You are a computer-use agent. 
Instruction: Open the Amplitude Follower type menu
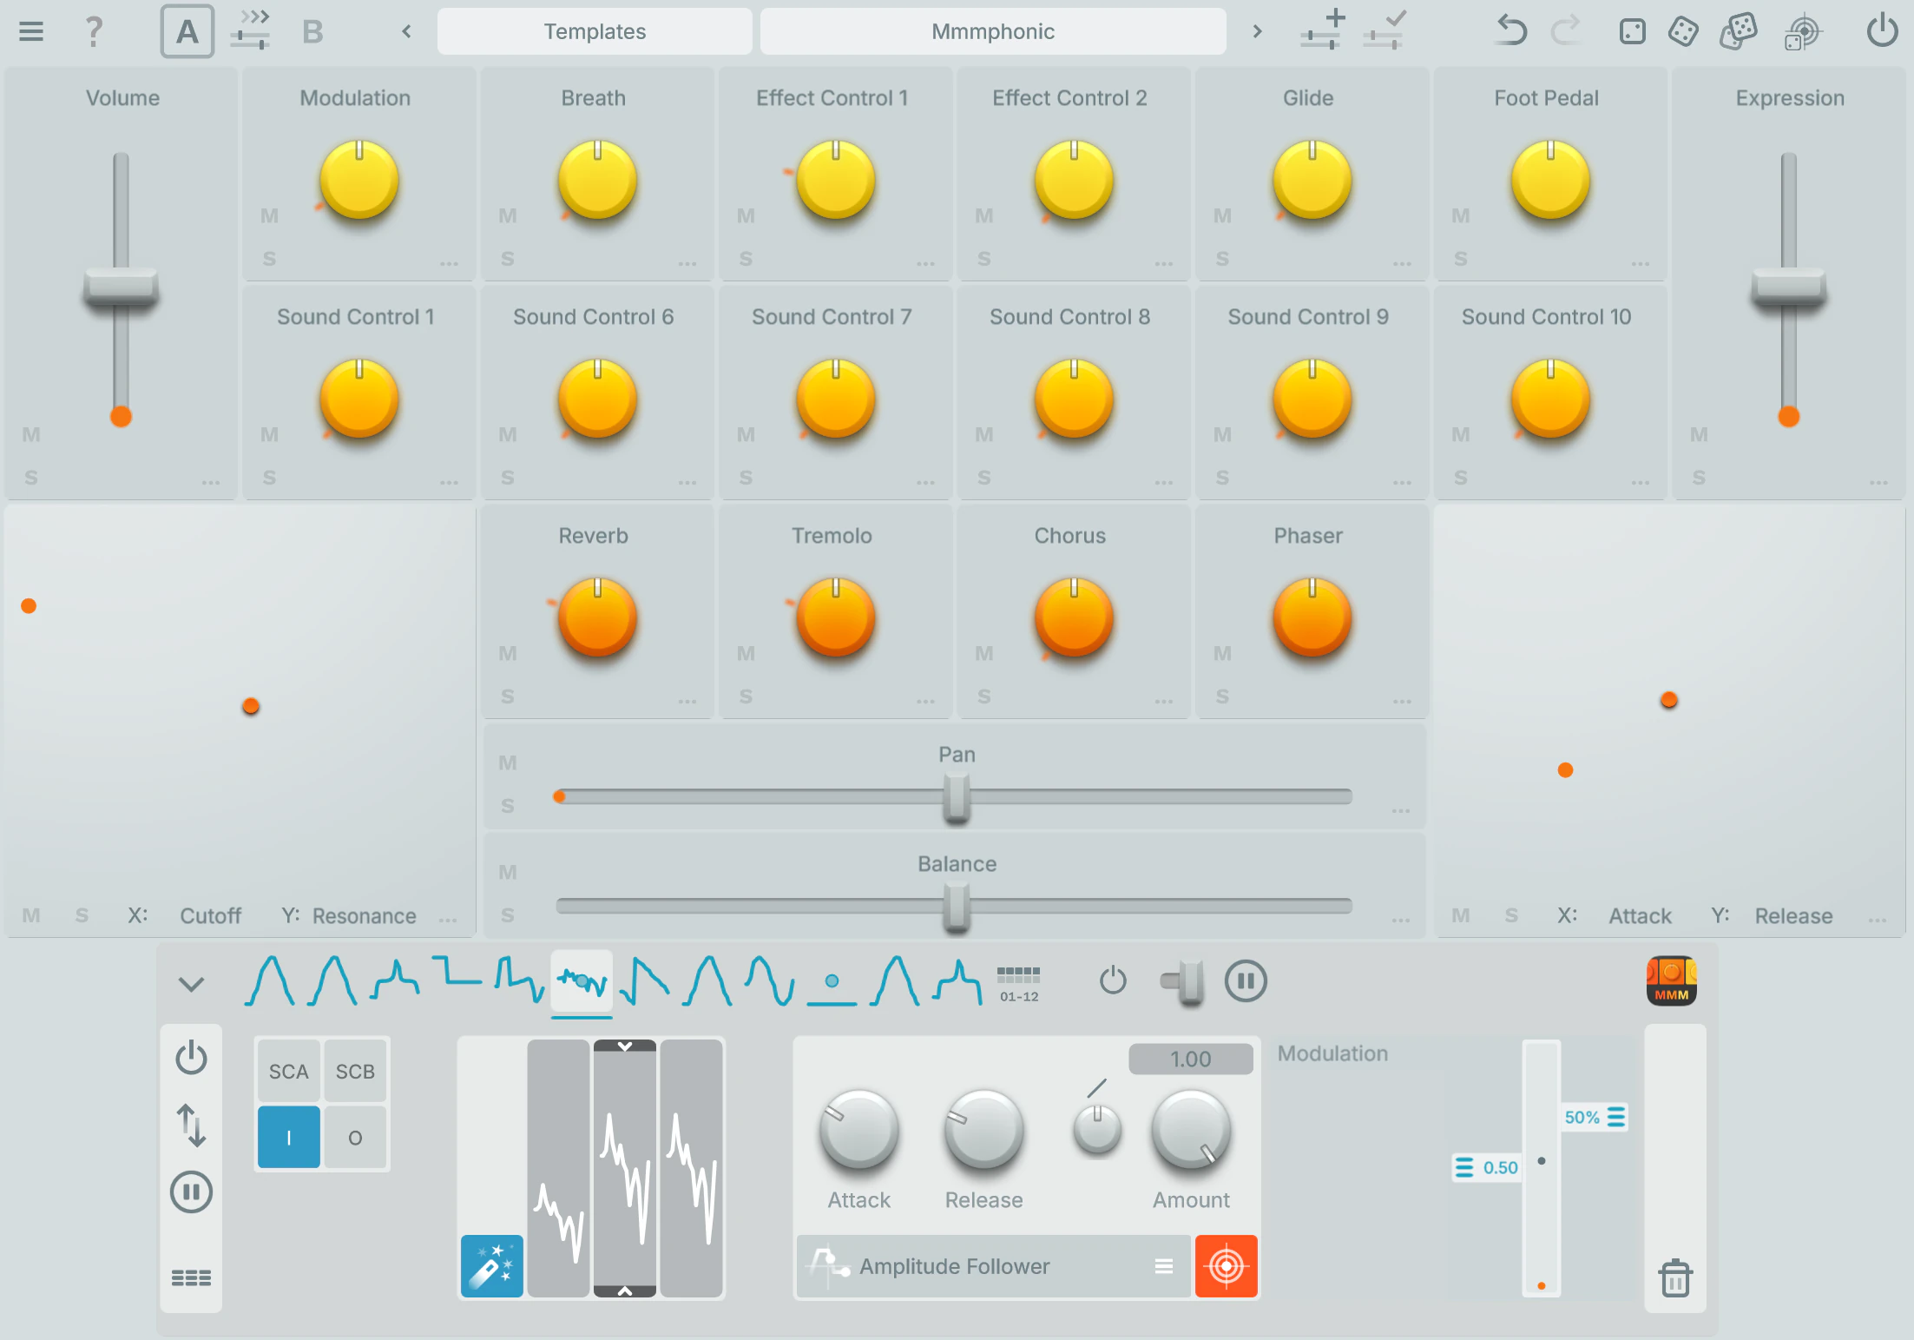[993, 1266]
